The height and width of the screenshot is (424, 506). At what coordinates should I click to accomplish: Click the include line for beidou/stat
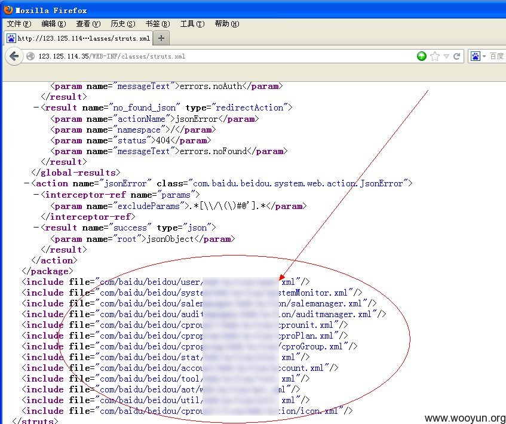[x=165, y=357]
